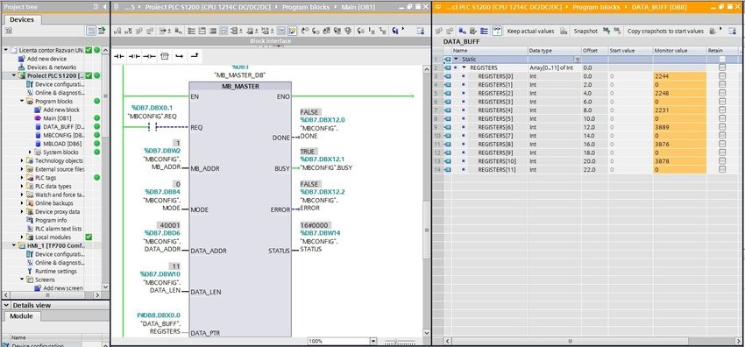Screen dimensions: 745x347
Task: Click the Monitor value column header
Action: [x=679, y=50]
